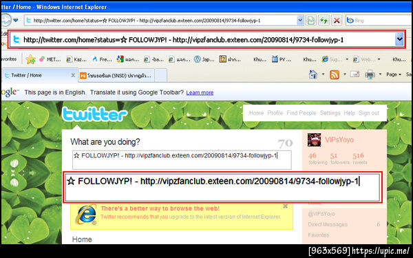The image size is (413, 258).
Task: Dismiss the Internet Explorer upgrade notice
Action: coord(285,206)
